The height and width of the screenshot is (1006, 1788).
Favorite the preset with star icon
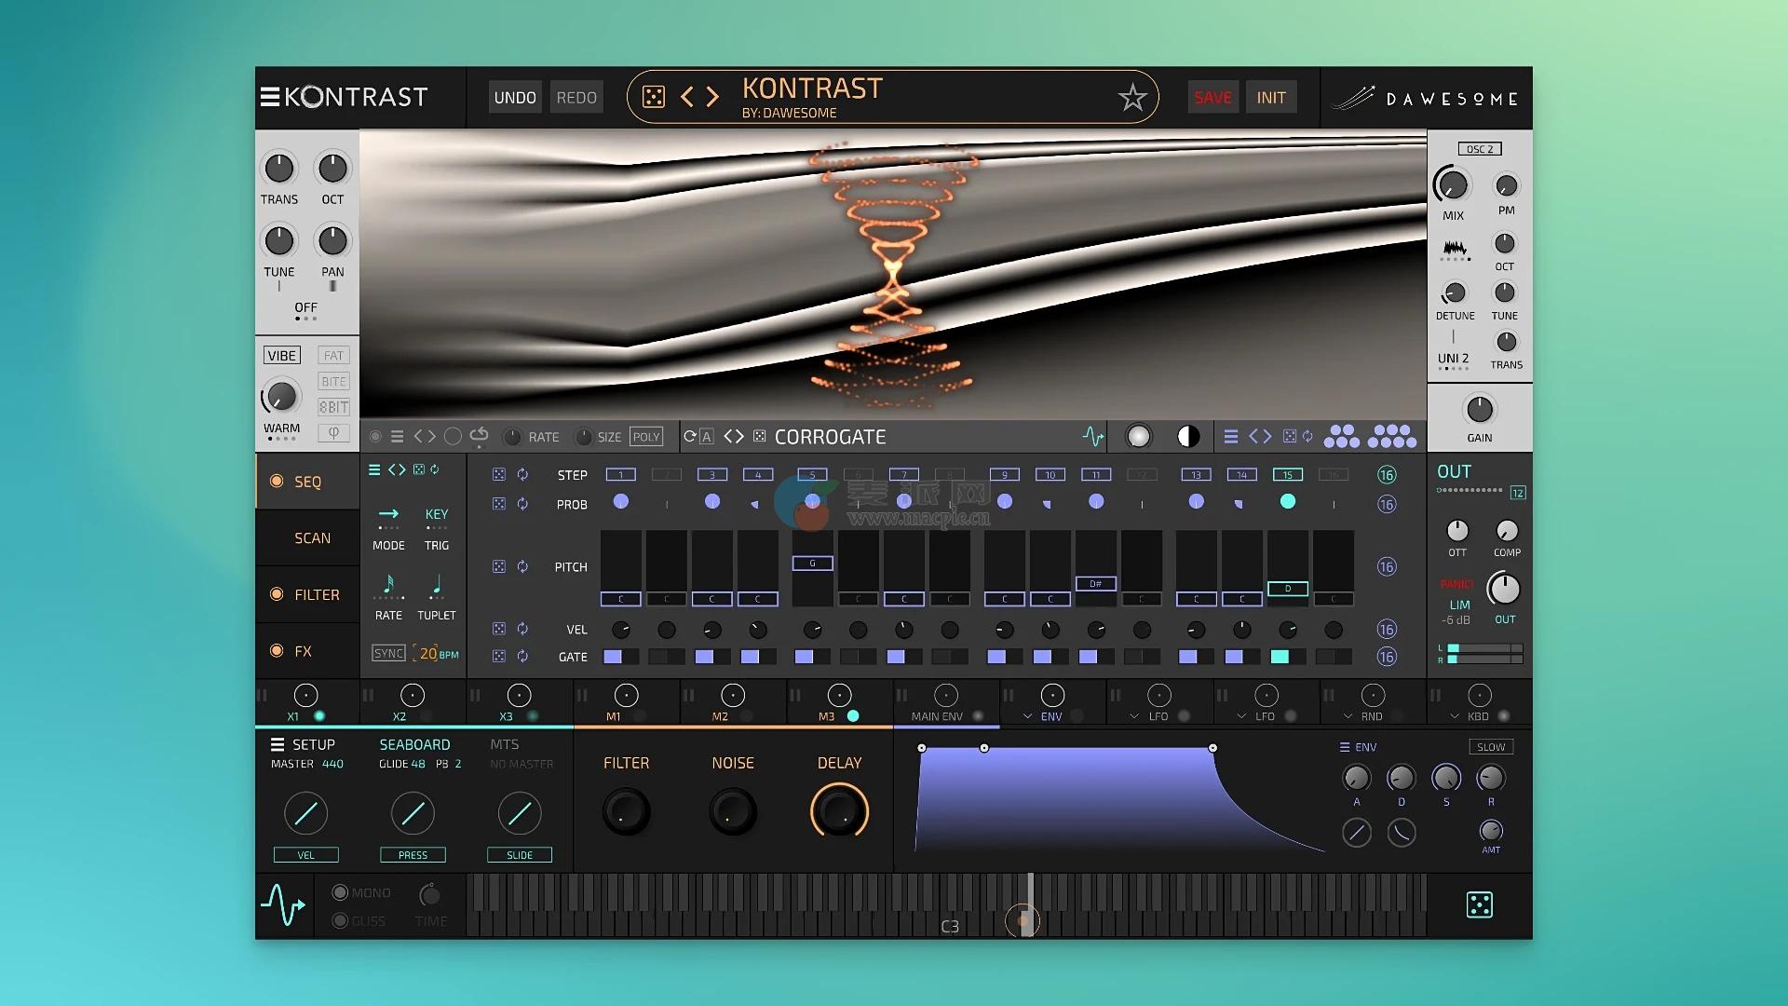(1132, 97)
